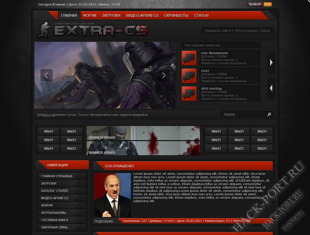Show next news items with right arrow
The image size is (310, 235).
click(271, 62)
